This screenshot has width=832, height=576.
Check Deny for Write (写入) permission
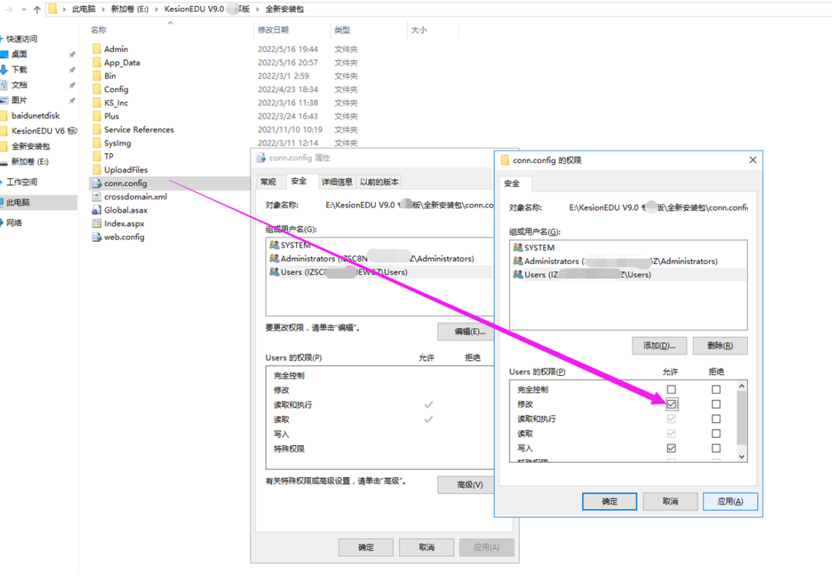[x=716, y=448]
